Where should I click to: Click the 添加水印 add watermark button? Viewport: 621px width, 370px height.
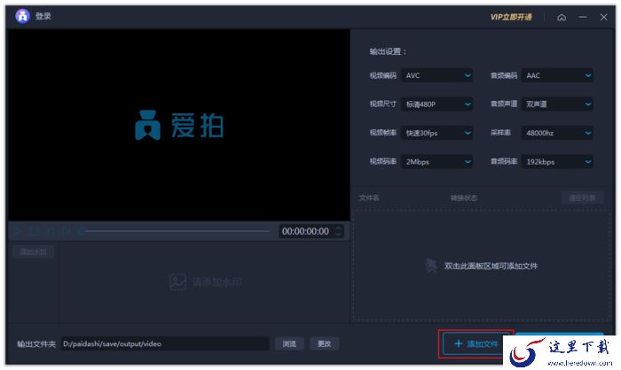point(34,251)
